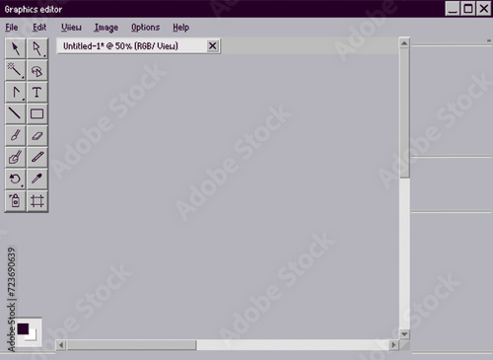The height and width of the screenshot is (360, 493).
Task: Click the horizontal scrollbar right arrow
Action: [393, 345]
